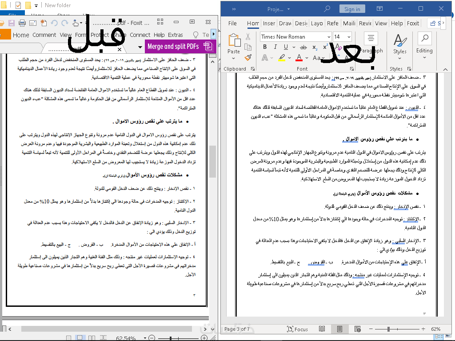The height and width of the screenshot is (341, 455).
Task: Close the open PDF document tab in Foxit
Action: pyautogui.click(x=119, y=50)
